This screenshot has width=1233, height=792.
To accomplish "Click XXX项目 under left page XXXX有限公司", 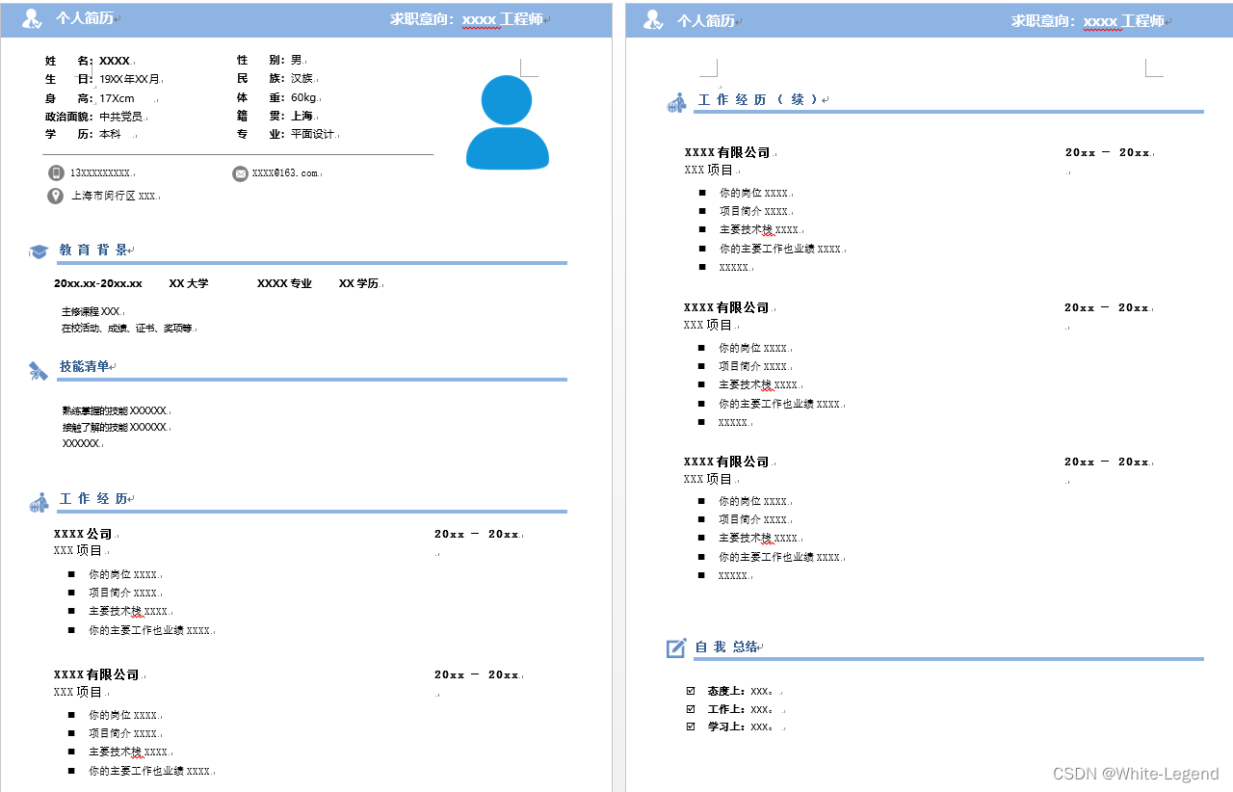I will click(78, 692).
